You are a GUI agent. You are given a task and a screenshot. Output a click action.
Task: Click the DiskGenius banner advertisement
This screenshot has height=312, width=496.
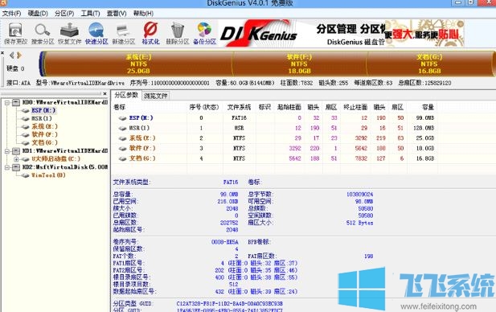tap(341, 33)
